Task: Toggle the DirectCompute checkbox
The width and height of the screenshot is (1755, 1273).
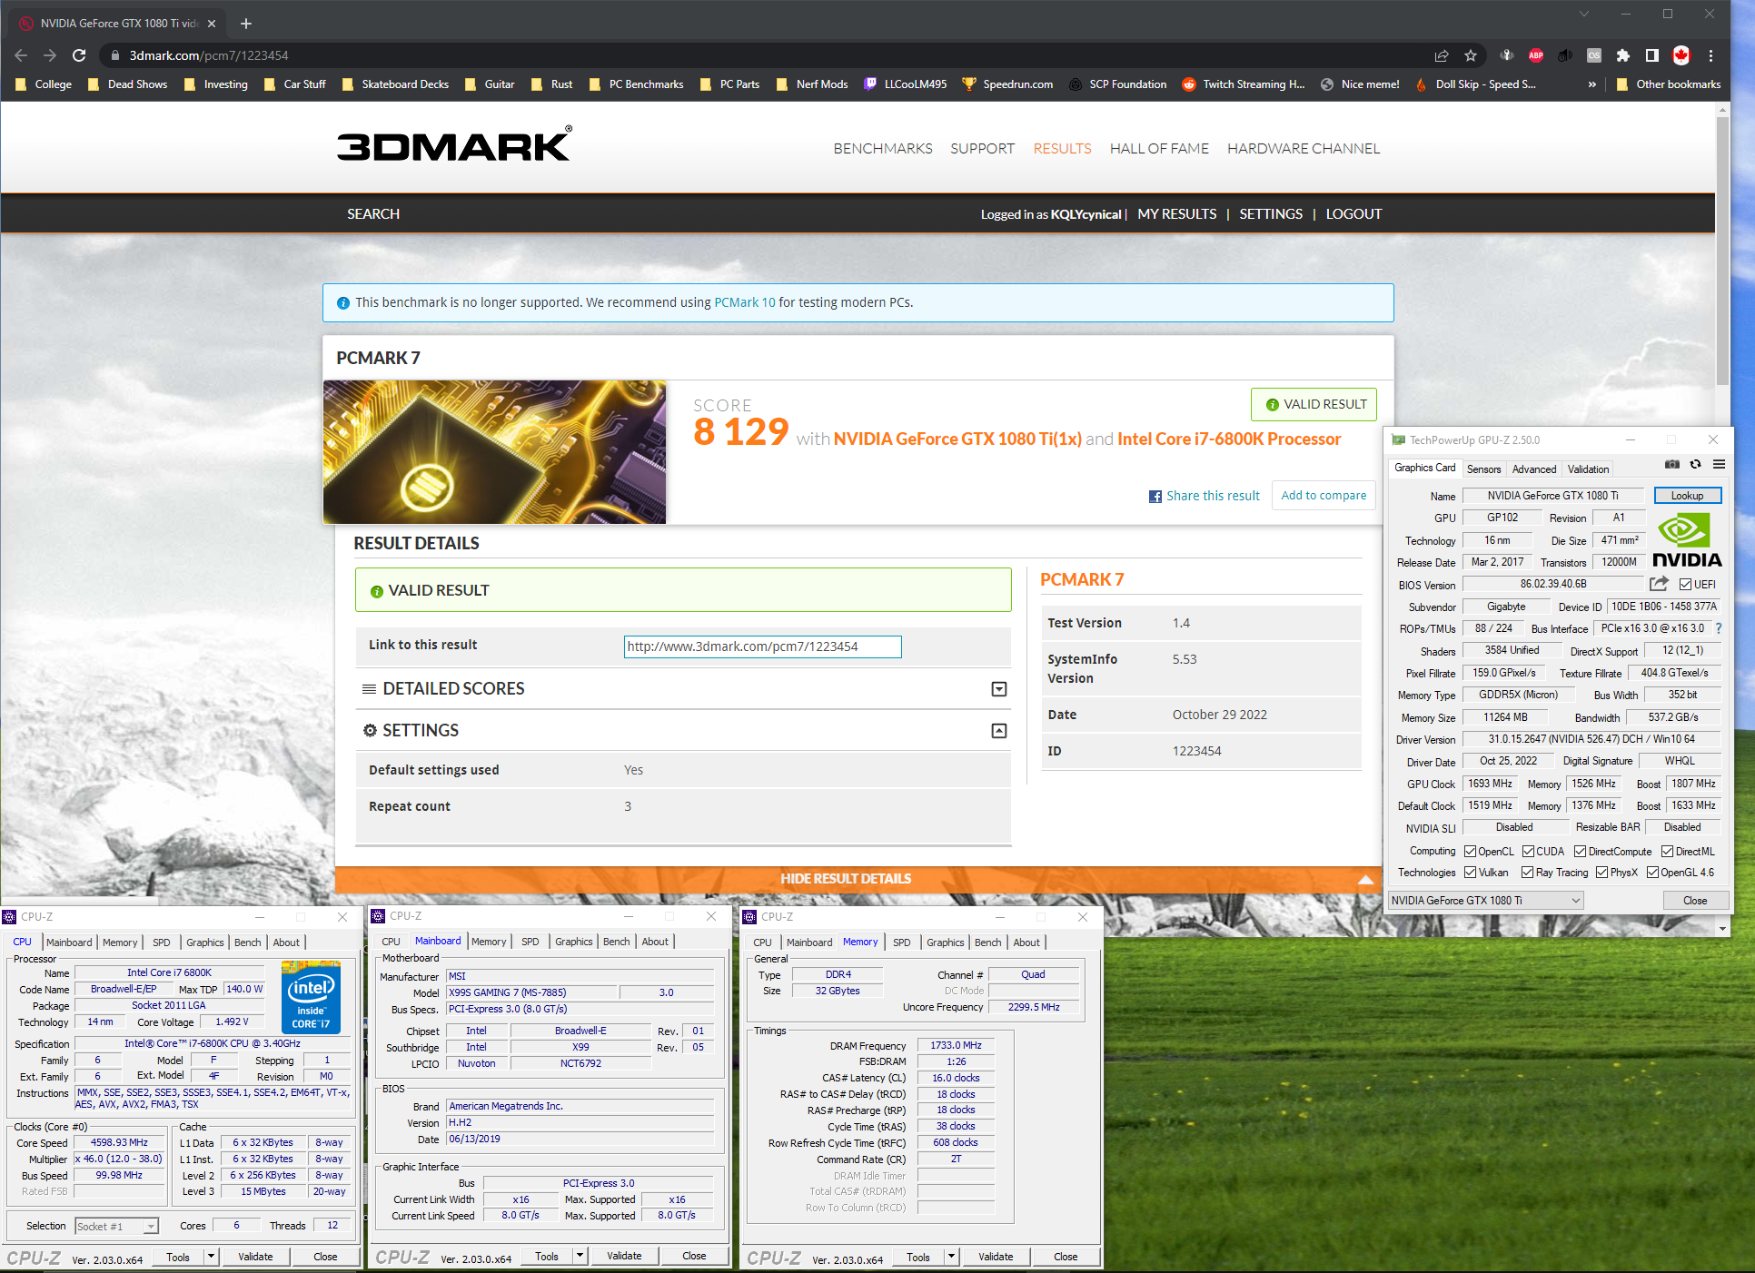Action: pos(1580,852)
